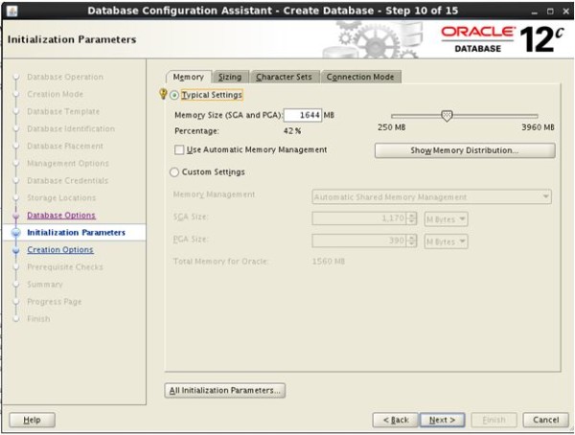Click the PGA Size value field
This screenshot has height=435, width=575.
click(x=359, y=240)
